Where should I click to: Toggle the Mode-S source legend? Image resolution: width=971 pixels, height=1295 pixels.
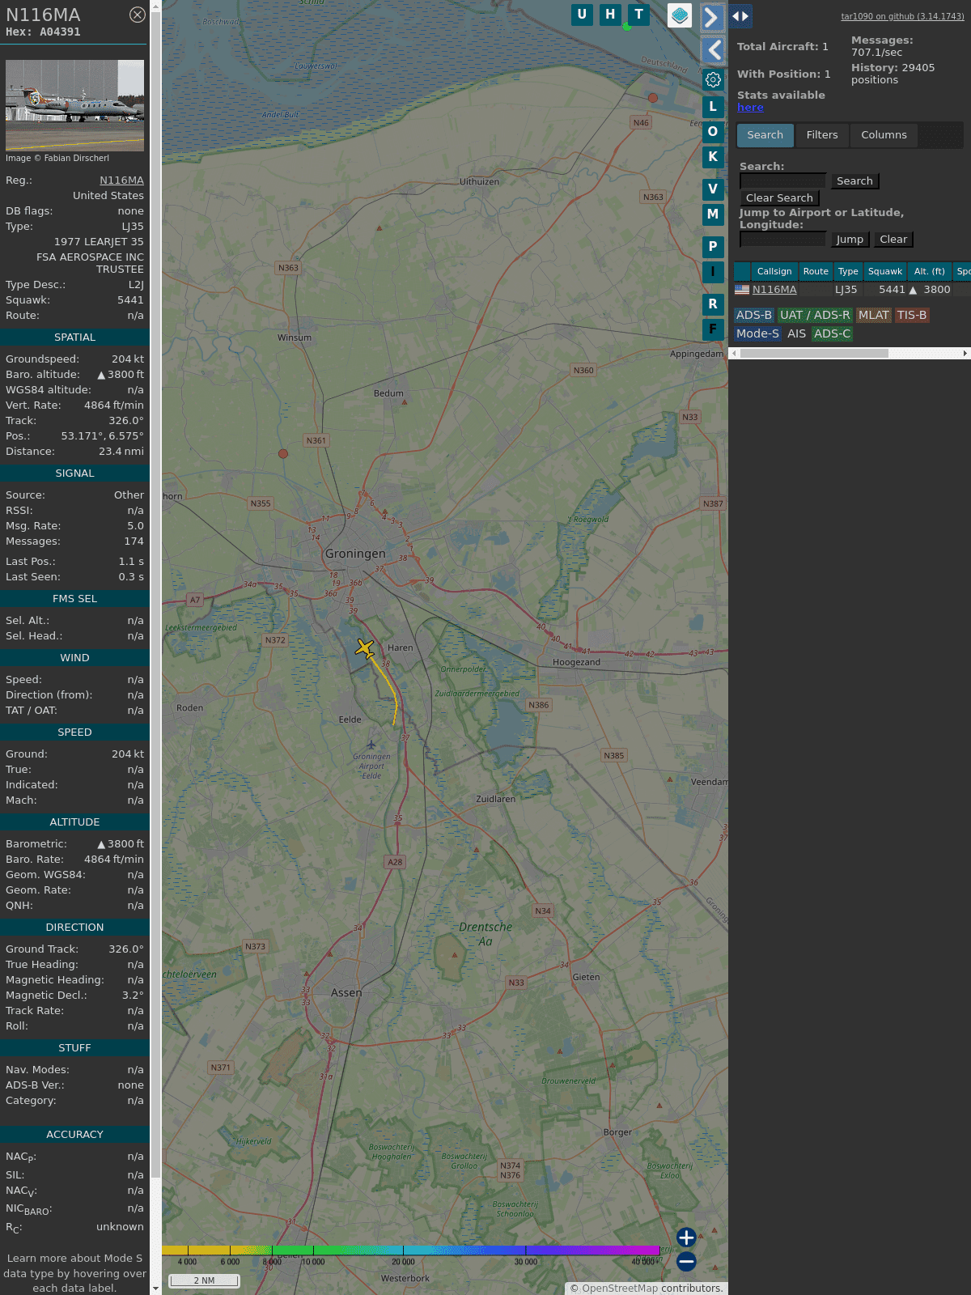(x=757, y=334)
